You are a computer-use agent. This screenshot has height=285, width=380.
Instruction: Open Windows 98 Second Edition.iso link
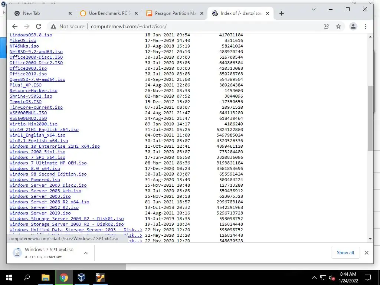(x=48, y=174)
